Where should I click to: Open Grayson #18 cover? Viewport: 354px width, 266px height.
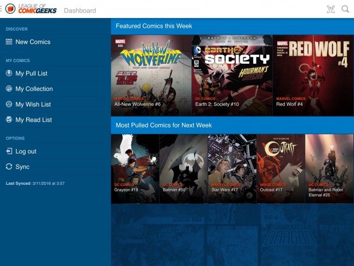pyautogui.click(x=135, y=168)
